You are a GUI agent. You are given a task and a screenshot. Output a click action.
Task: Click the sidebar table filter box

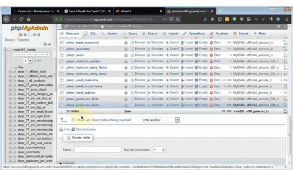(x=30, y=55)
